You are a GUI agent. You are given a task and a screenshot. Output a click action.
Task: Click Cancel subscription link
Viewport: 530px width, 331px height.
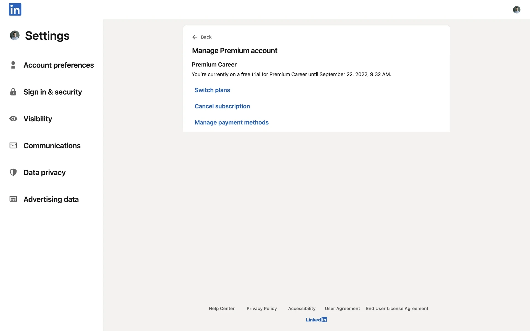(x=222, y=106)
